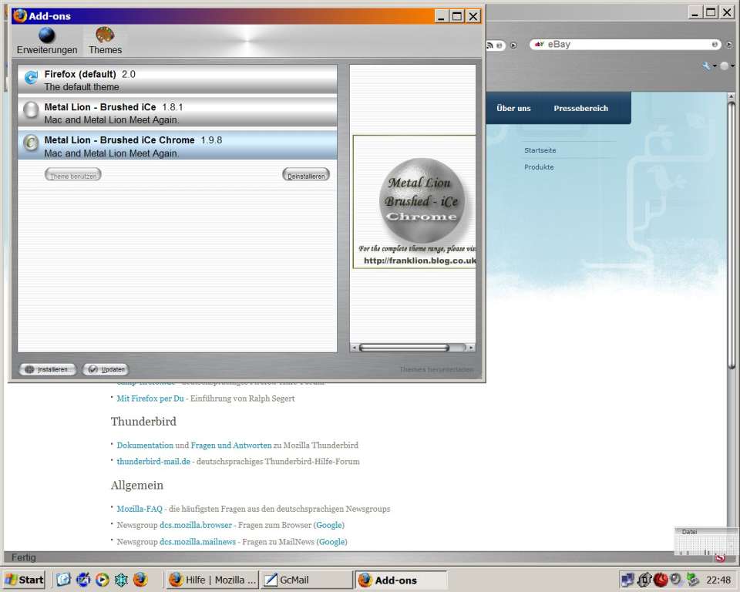Switch to the Themes section in Add-ons

[x=105, y=41]
